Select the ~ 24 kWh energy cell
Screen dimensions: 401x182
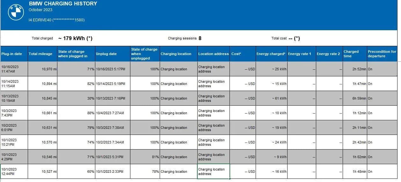pyautogui.click(x=272, y=142)
